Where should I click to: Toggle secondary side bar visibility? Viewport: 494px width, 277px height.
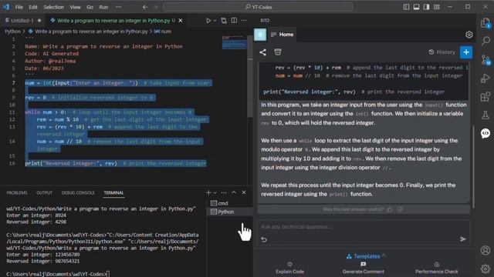[427, 7]
